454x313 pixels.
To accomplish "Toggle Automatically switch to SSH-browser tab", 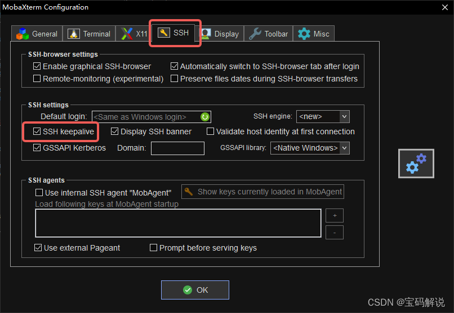I will pyautogui.click(x=174, y=66).
